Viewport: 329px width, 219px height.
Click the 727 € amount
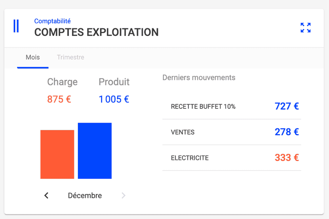point(287,106)
